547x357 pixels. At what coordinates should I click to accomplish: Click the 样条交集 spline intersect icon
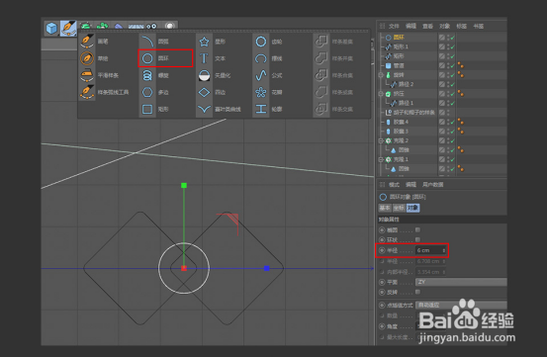point(321,109)
